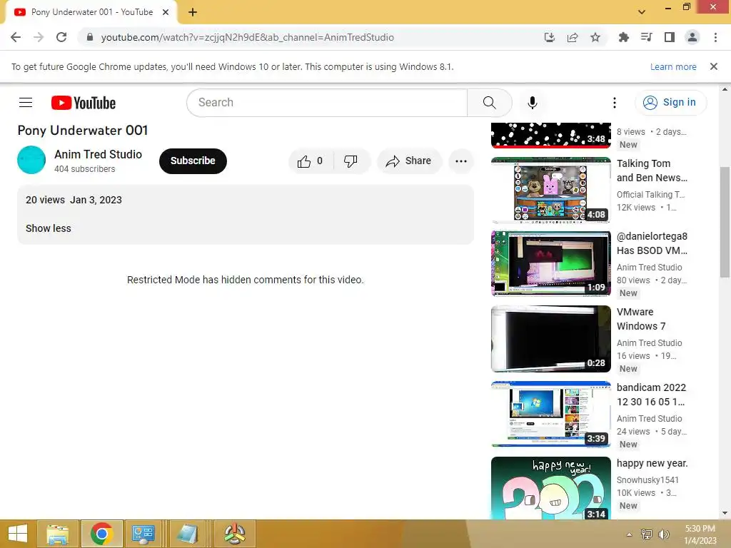Image resolution: width=731 pixels, height=548 pixels.
Task: Open the Windows Start button
Action: point(17,534)
